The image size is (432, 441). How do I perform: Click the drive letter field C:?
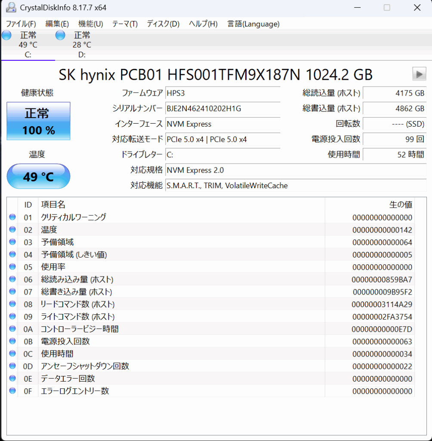click(x=222, y=155)
